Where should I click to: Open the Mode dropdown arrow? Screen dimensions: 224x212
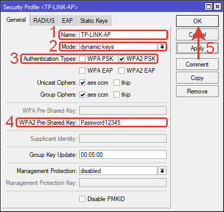(162, 47)
